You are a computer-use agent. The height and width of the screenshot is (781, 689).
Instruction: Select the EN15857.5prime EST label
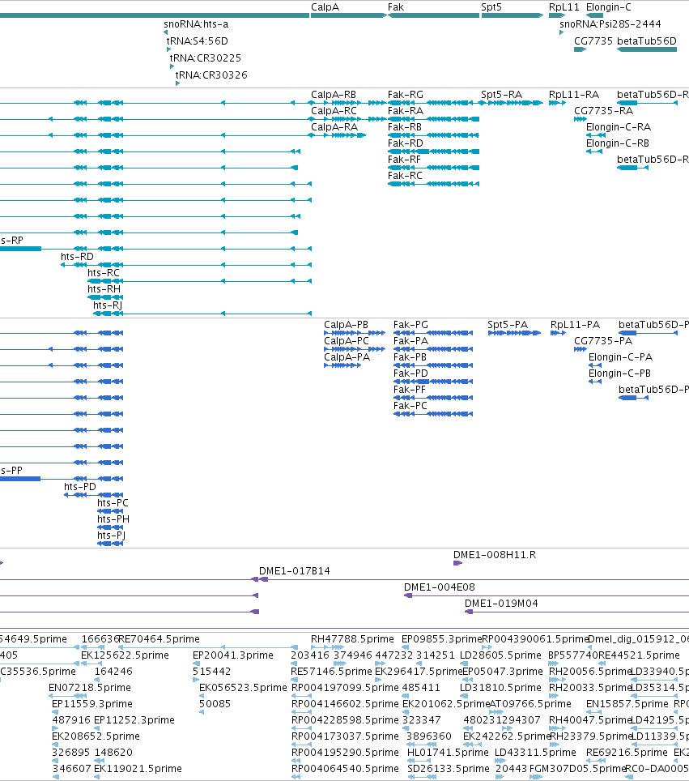point(627,704)
